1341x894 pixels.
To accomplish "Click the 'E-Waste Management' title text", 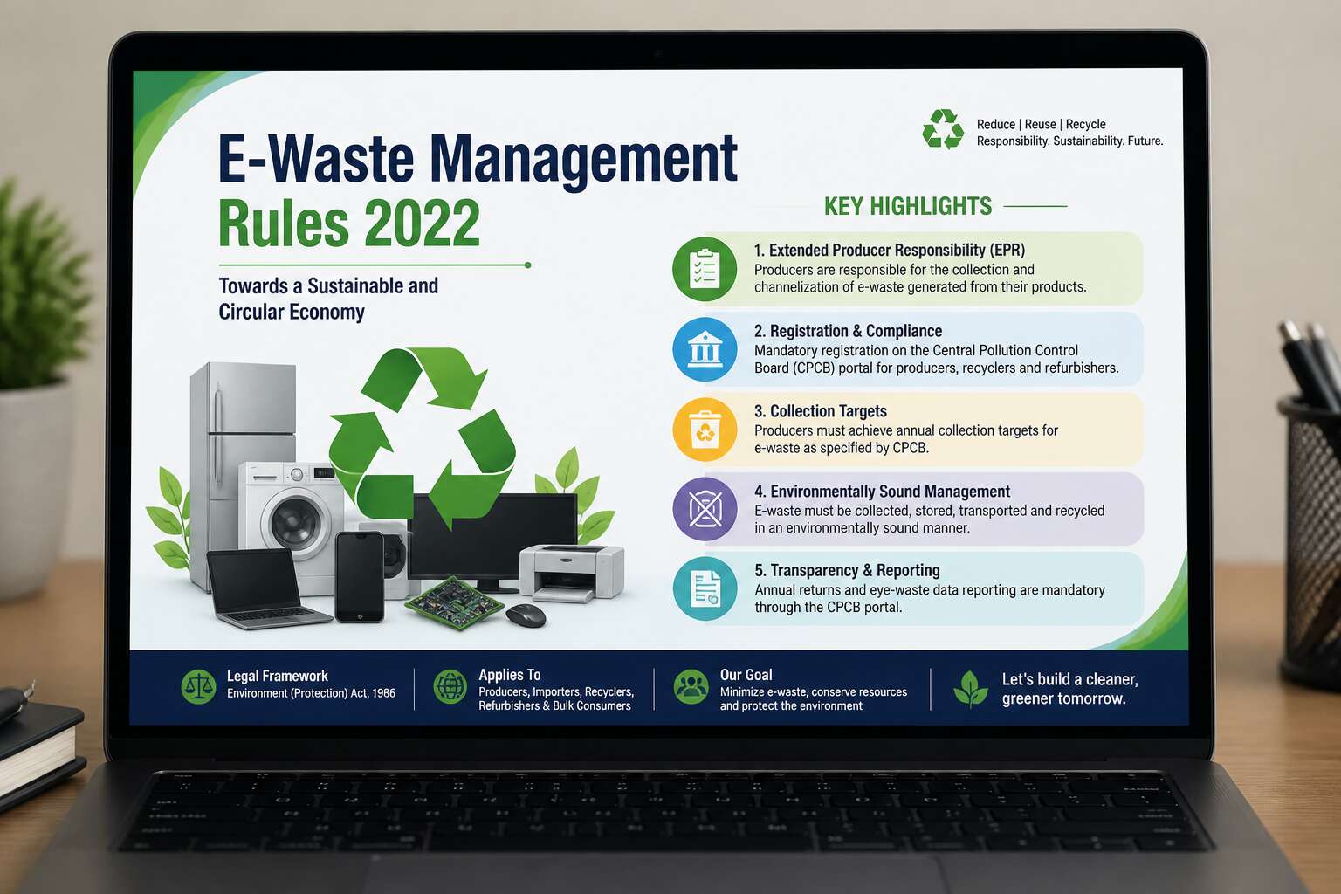I will 478,159.
